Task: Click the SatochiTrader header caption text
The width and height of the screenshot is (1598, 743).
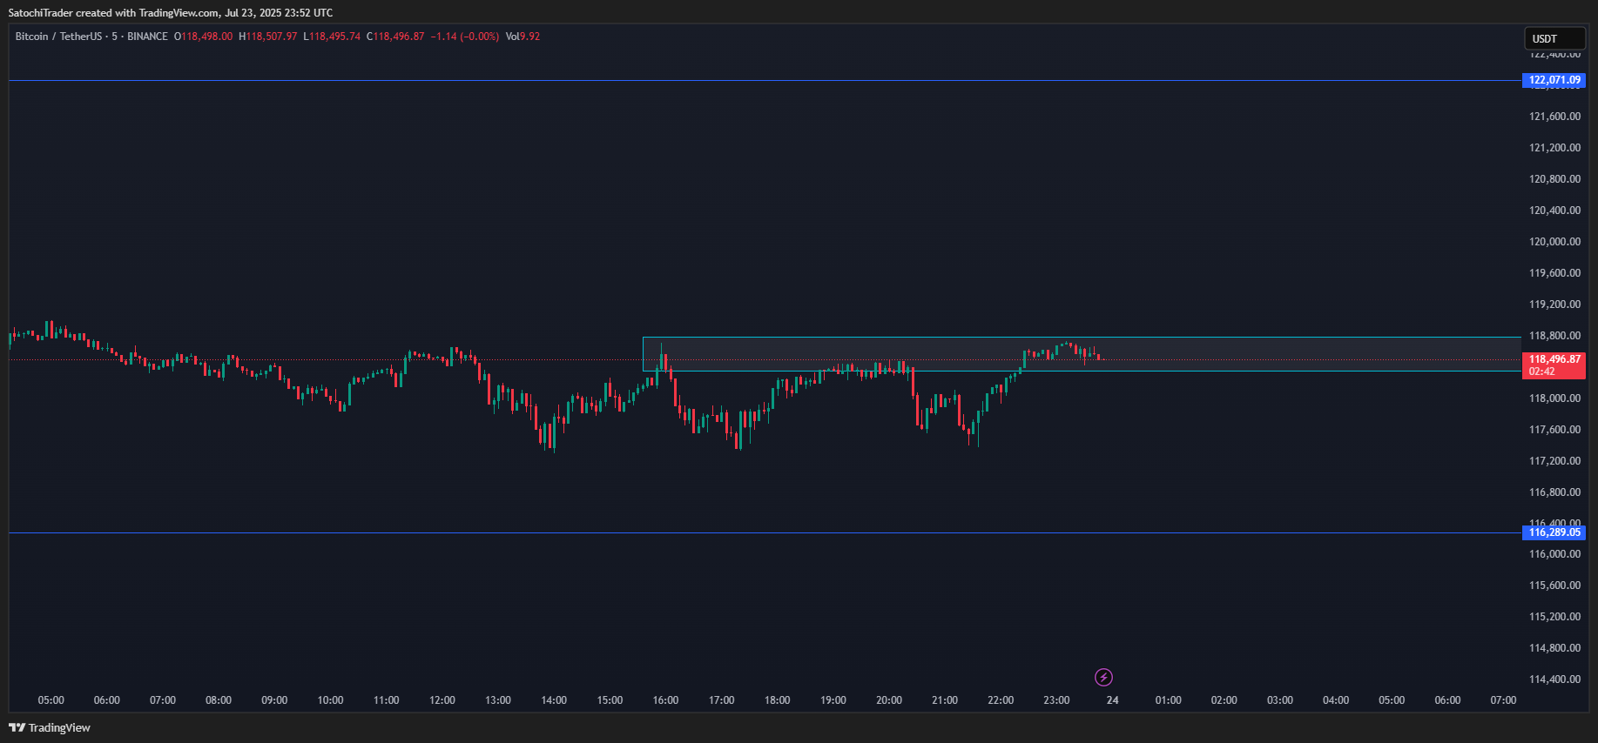Action: click(x=171, y=13)
